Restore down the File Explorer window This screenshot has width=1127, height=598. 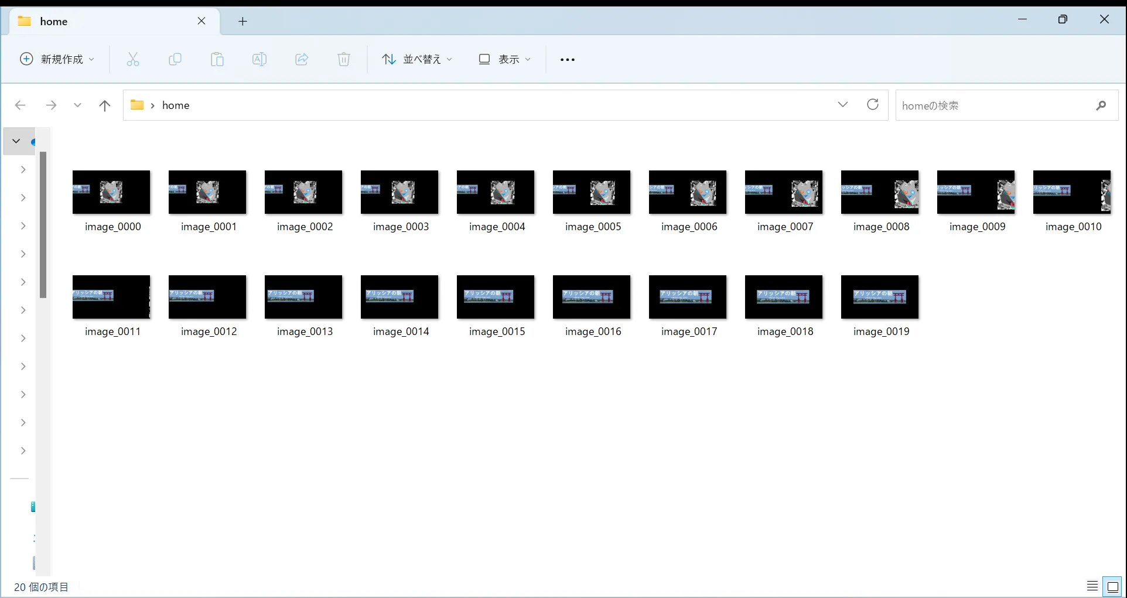(1063, 19)
